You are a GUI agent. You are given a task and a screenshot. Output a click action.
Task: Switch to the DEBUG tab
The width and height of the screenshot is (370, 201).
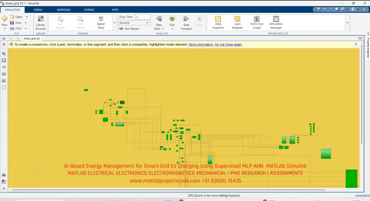[38, 10]
